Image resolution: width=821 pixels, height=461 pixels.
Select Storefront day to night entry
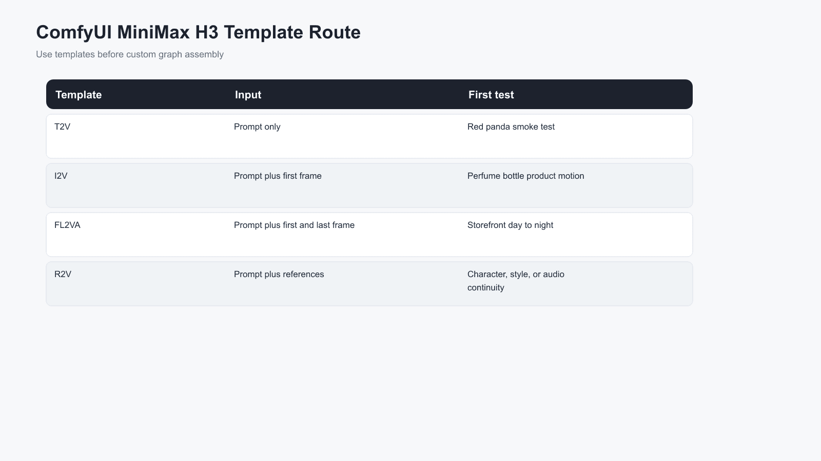(x=510, y=225)
